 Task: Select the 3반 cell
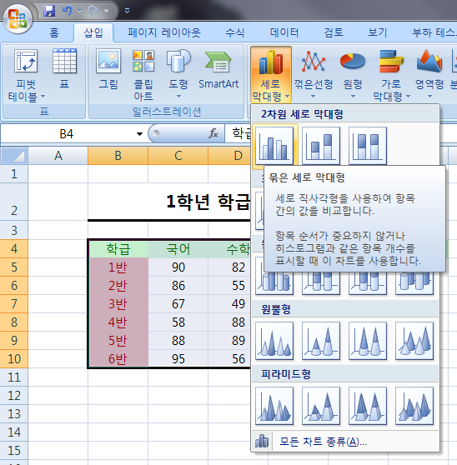pyautogui.click(x=118, y=304)
